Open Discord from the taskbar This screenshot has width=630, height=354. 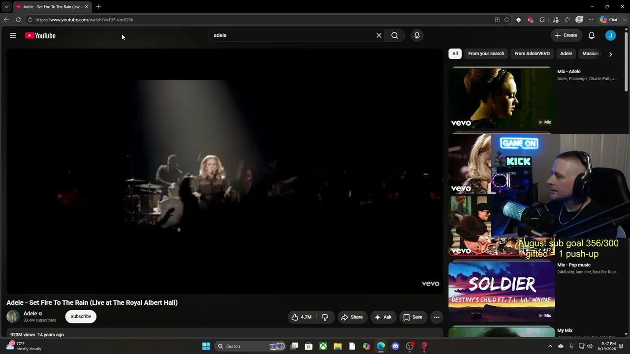click(x=395, y=346)
